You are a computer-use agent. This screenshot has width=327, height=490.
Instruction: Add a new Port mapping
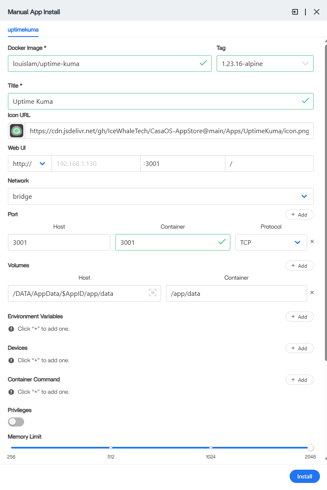click(299, 215)
